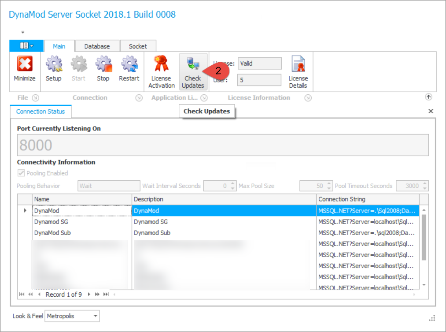Screen dimensions: 446x332
Task: Go to previous page of records
Action: (x=30, y=294)
